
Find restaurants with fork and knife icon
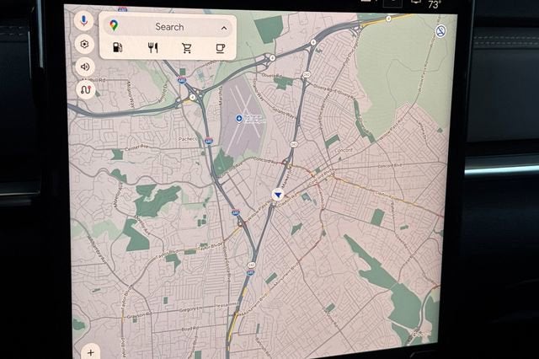pyautogui.click(x=152, y=48)
